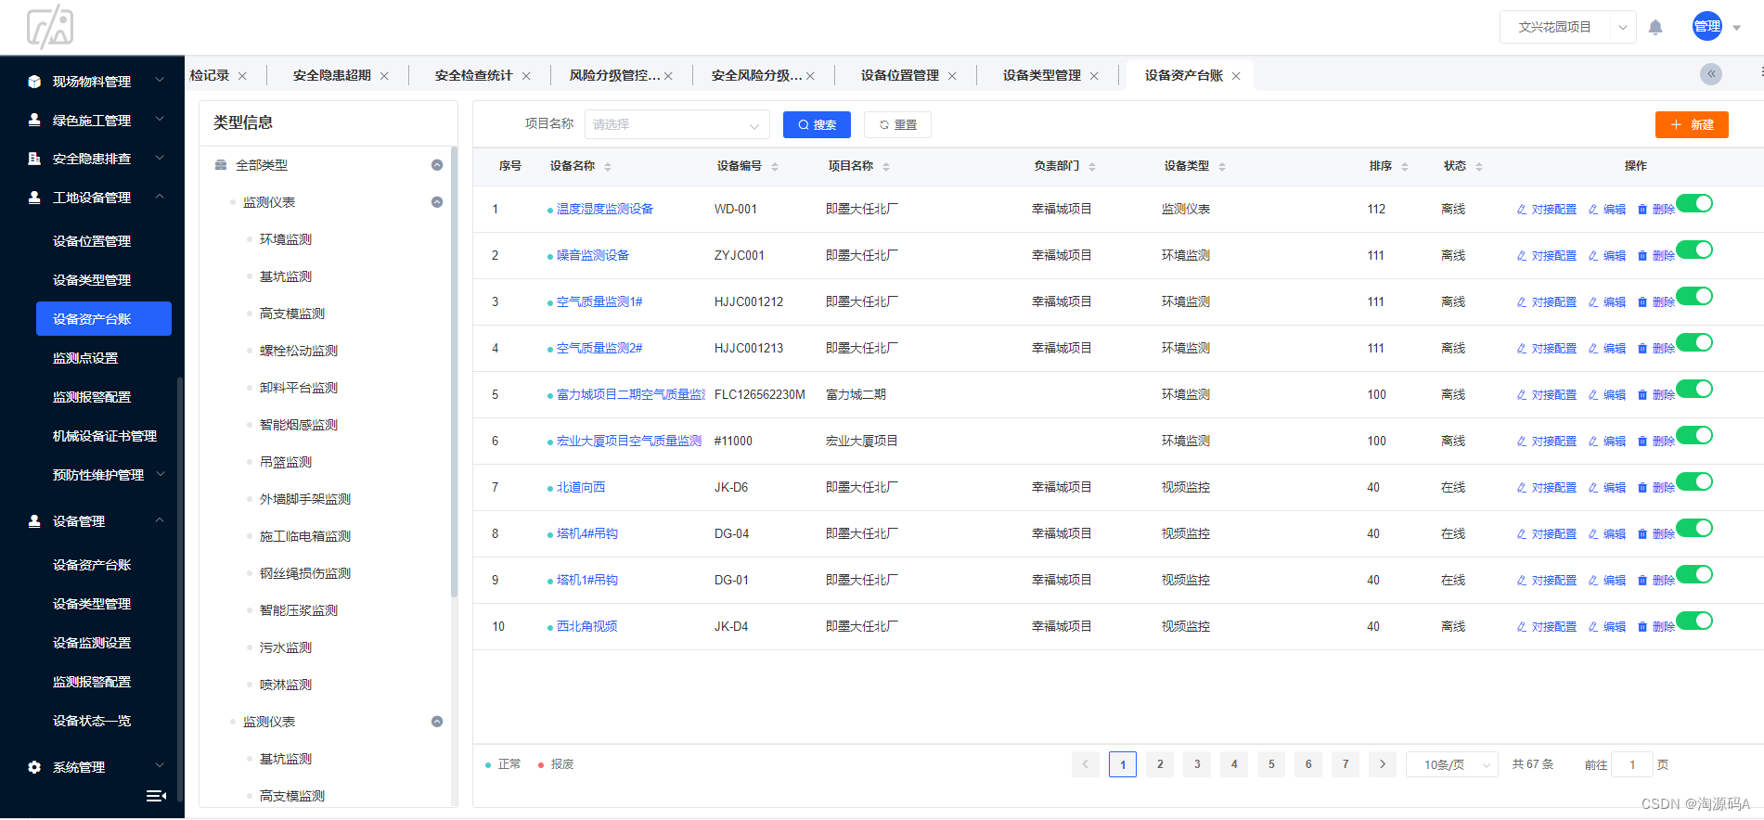Viewport: 1764px width, 820px height.
Task: Sort by 设备类型 column arrows
Action: coord(1222,167)
